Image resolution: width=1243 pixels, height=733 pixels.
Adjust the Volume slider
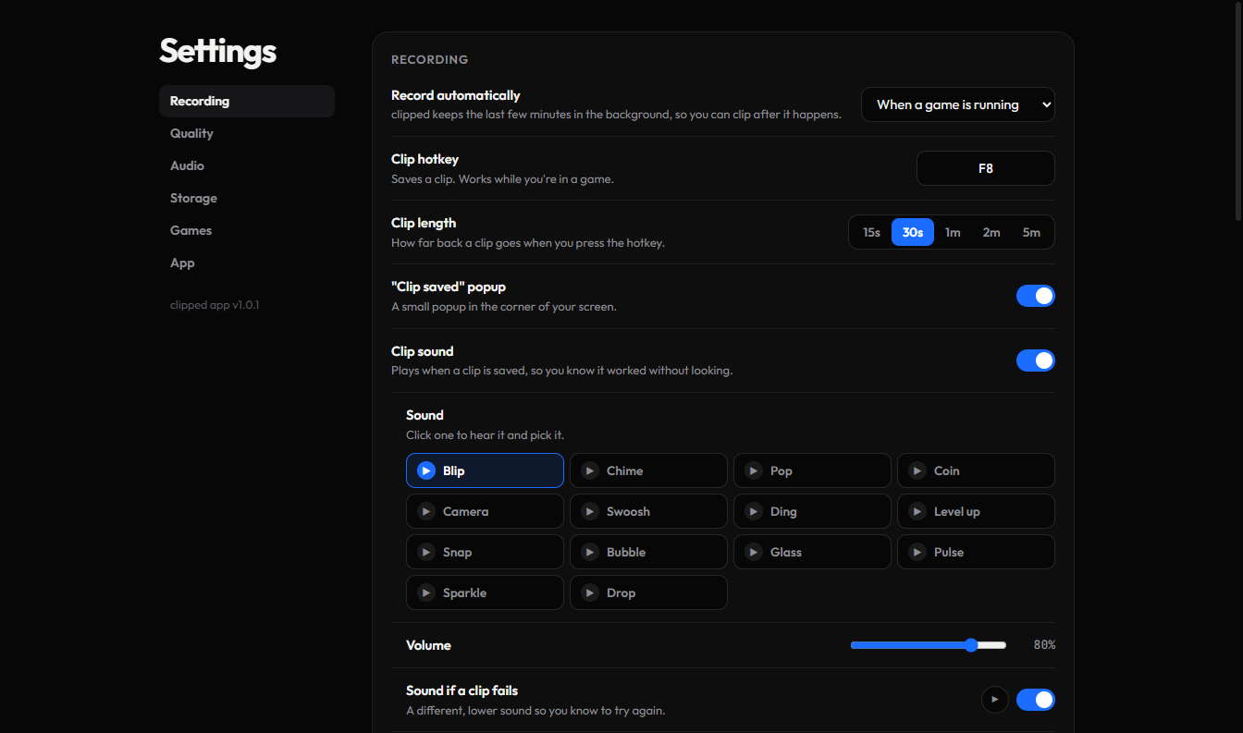point(929,645)
